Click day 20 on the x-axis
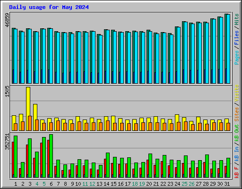Viewport: 242px width, 189px height. 149,184
